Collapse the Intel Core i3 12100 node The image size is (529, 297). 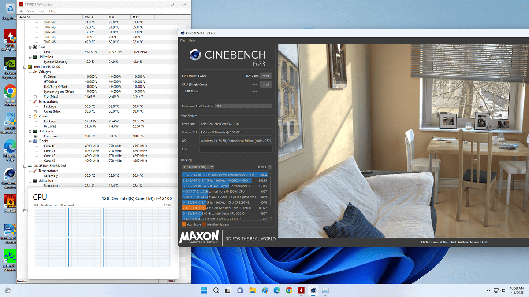pyautogui.click(x=25, y=67)
